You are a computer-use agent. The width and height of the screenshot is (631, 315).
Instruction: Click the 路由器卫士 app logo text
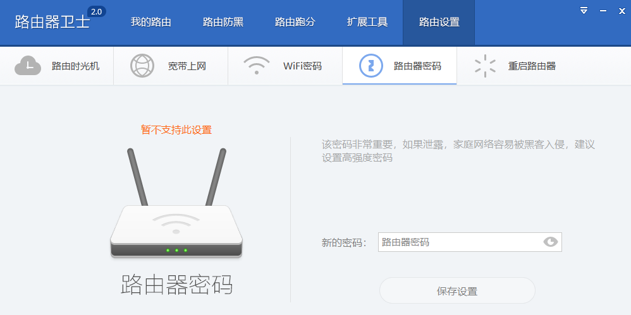click(x=52, y=22)
